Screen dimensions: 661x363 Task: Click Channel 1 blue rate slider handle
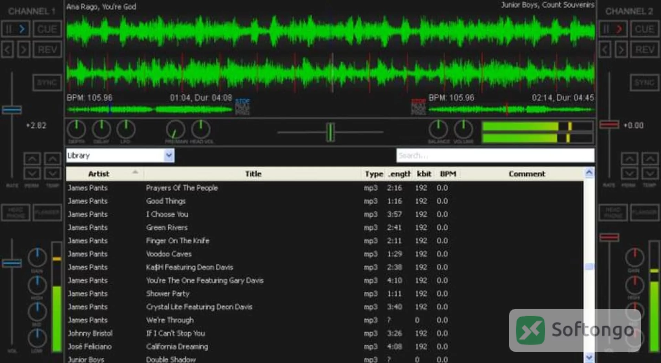click(12, 110)
